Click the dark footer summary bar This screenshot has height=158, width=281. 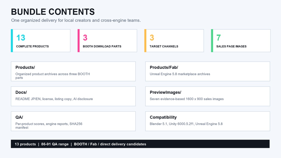(140, 144)
